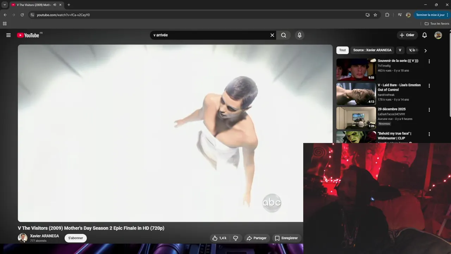
Task: Open Tous les favoris folder
Action: (x=437, y=24)
